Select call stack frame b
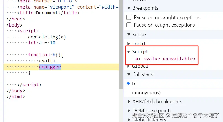The width and height of the screenshot is (223, 122). (x=173, y=84)
